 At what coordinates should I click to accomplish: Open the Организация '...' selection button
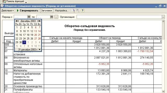pos(163,17)
